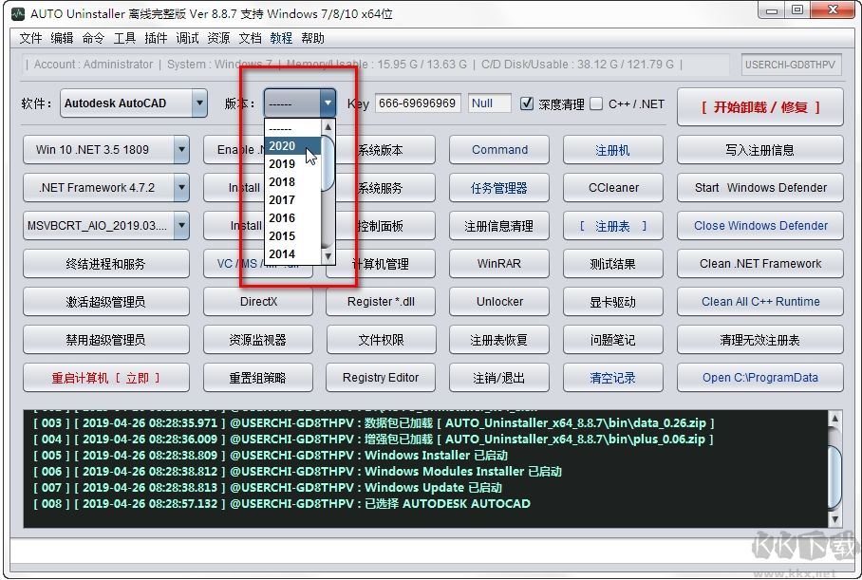Open the 工具 menu
The height and width of the screenshot is (580, 862).
[125, 38]
